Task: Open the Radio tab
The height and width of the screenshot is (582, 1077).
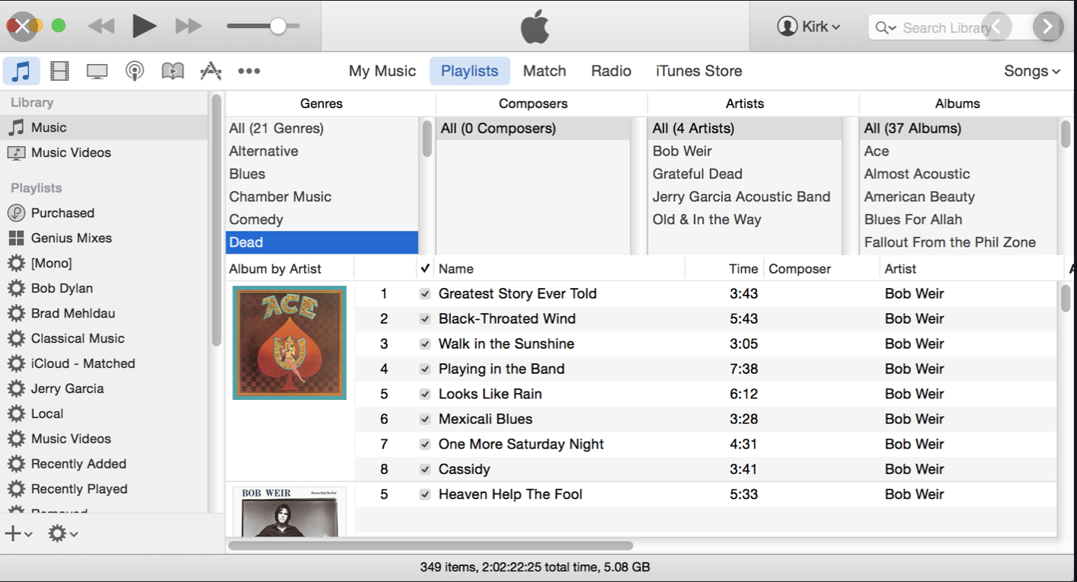Action: pyautogui.click(x=611, y=71)
